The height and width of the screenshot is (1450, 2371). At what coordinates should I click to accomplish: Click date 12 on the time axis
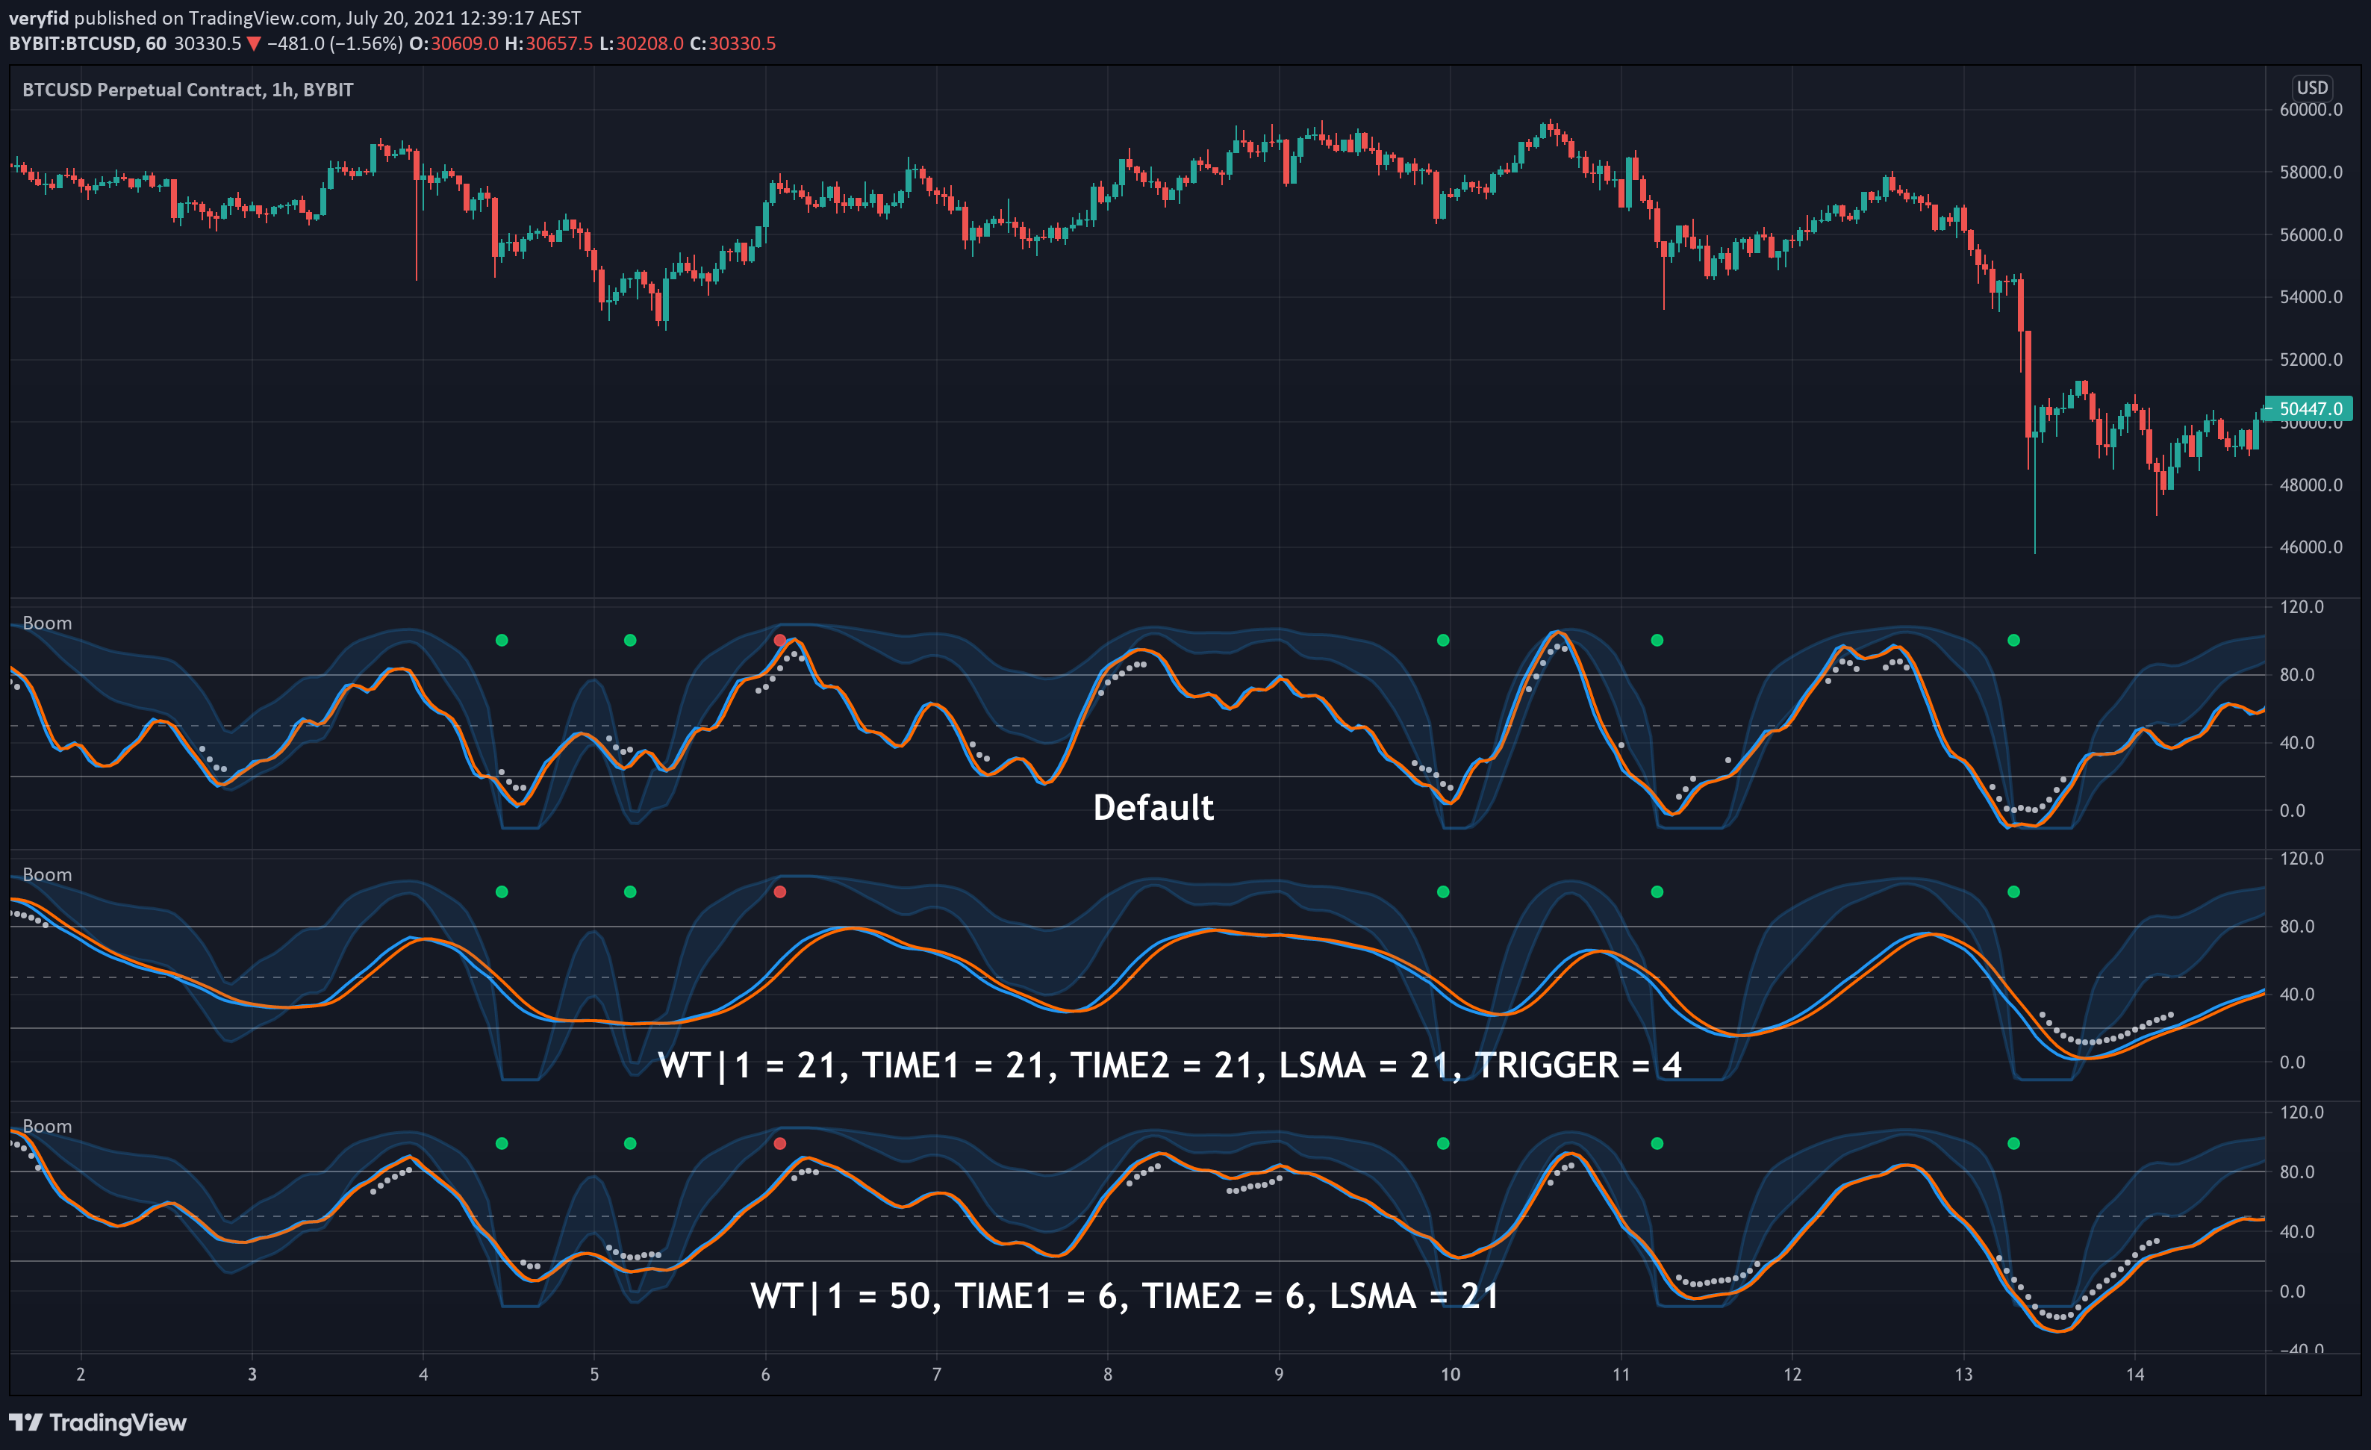pyautogui.click(x=1792, y=1374)
